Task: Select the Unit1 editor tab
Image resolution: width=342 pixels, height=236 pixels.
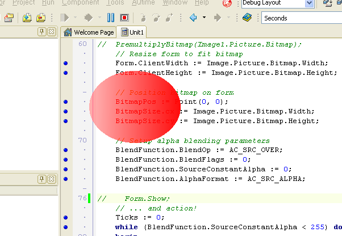Action: tap(133, 32)
